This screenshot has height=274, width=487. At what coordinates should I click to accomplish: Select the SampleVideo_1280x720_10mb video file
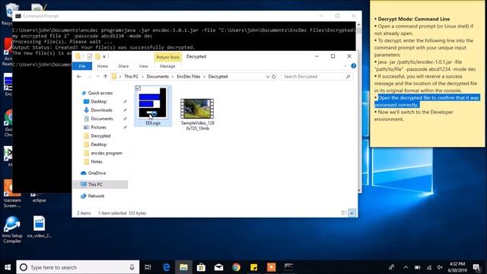(x=197, y=114)
